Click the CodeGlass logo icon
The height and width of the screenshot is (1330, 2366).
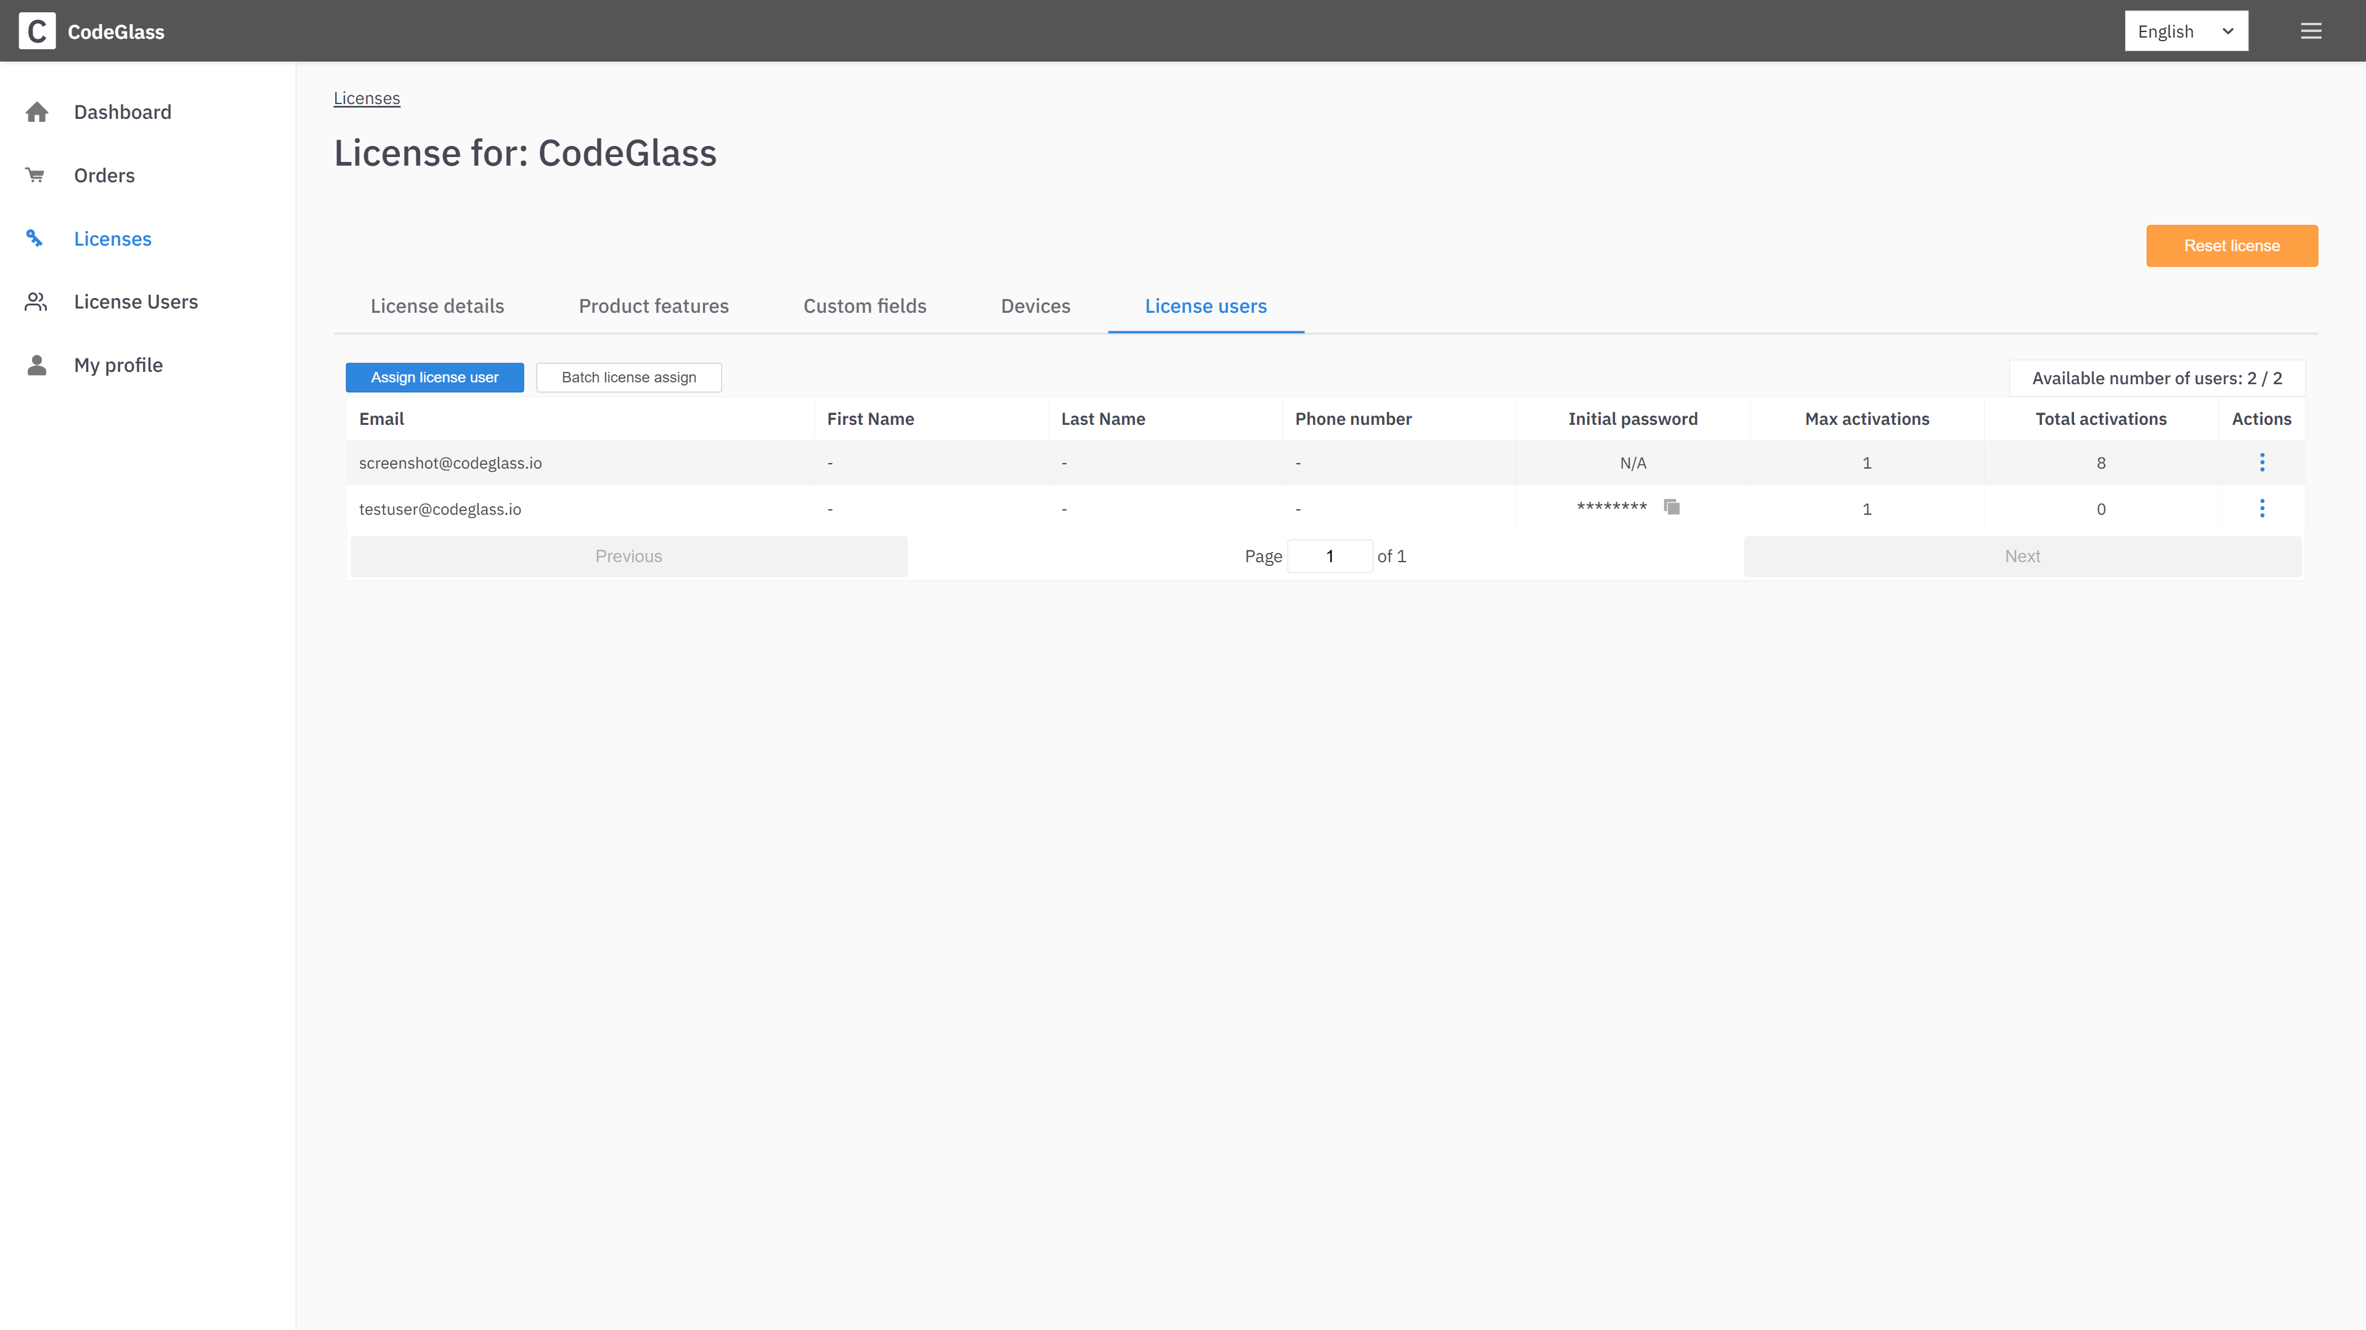37,31
